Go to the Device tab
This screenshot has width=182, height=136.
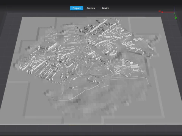click(x=105, y=8)
